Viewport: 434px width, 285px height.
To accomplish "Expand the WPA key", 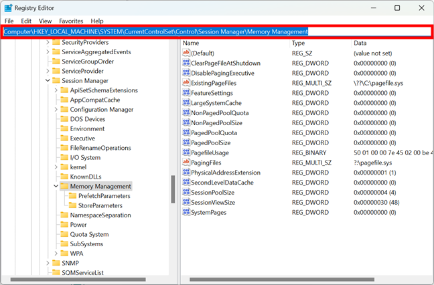I will pos(56,253).
